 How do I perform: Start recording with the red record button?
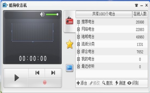pyautogui.click(x=45, y=82)
